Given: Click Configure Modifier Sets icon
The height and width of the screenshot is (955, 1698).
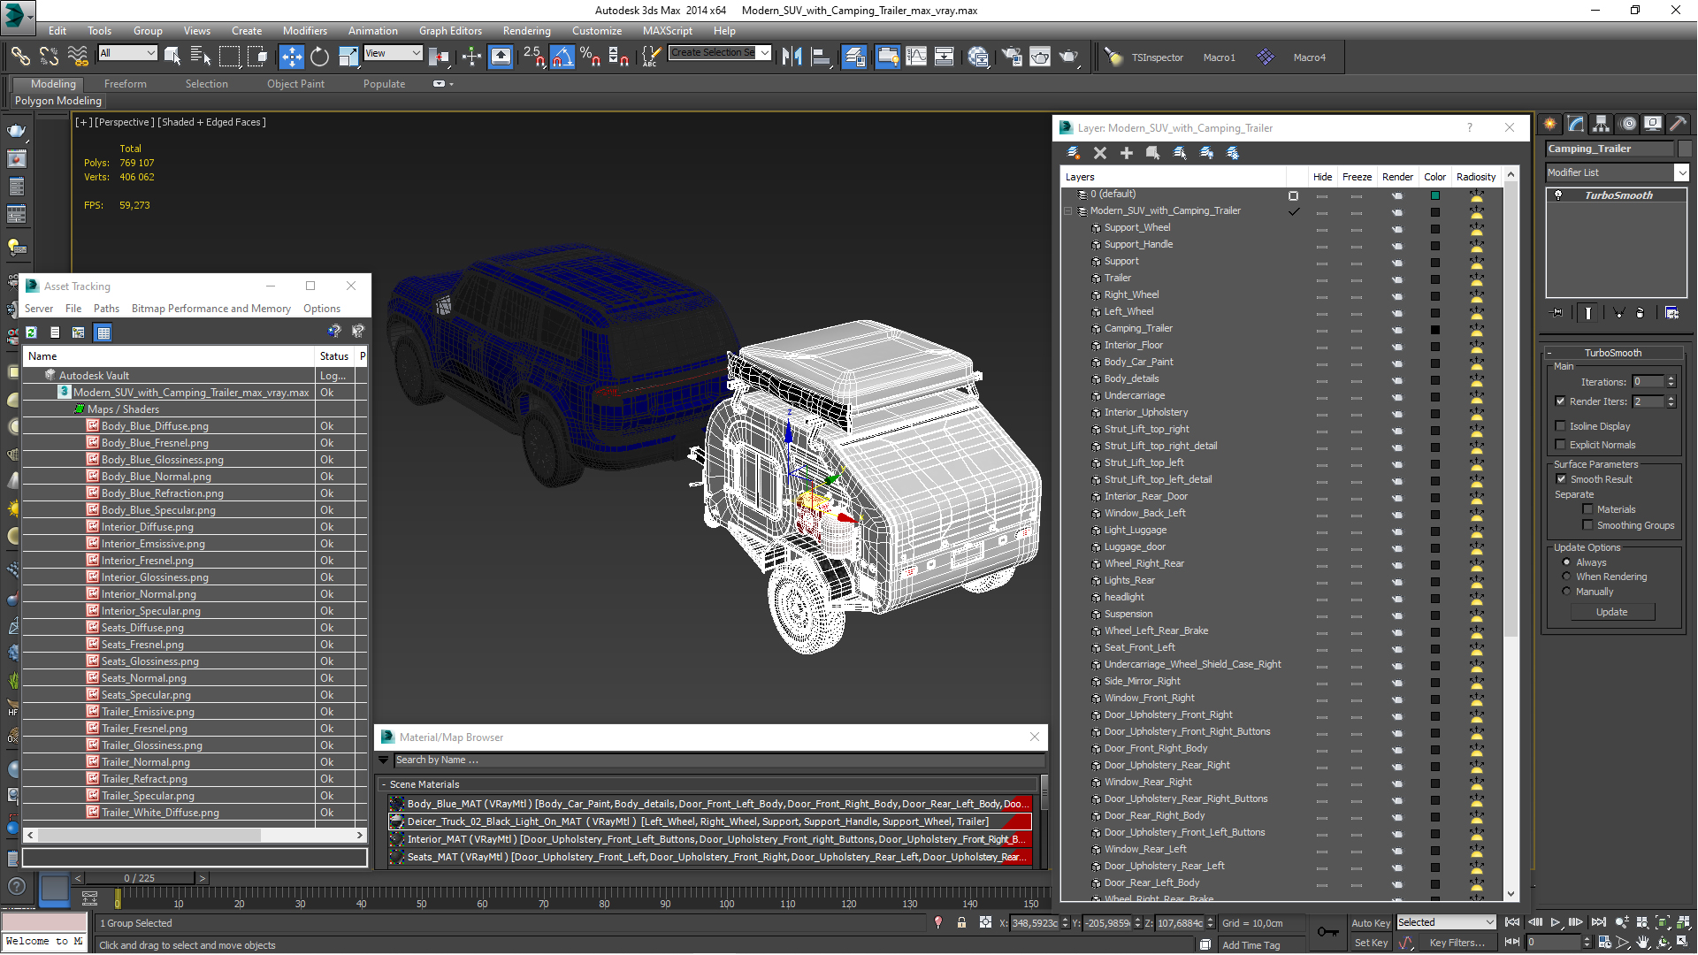Looking at the screenshot, I should (x=1671, y=312).
